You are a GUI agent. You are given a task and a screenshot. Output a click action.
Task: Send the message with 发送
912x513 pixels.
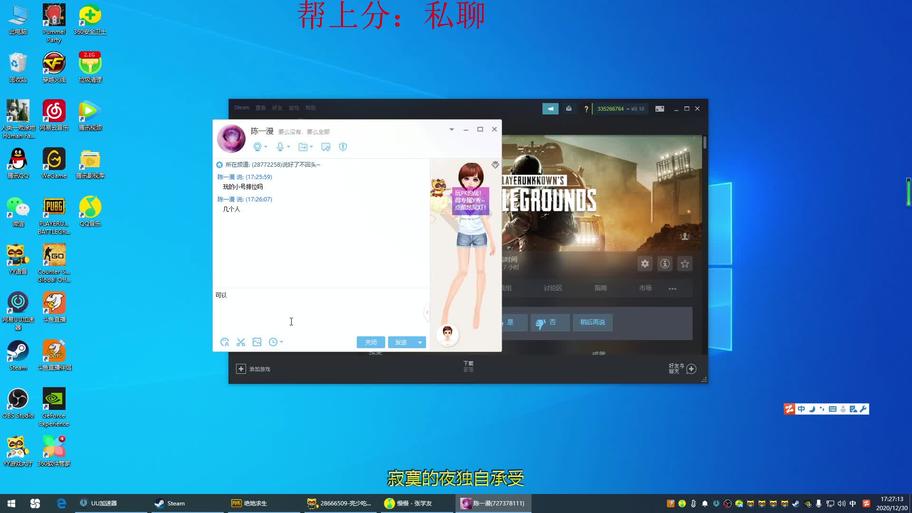coord(401,342)
